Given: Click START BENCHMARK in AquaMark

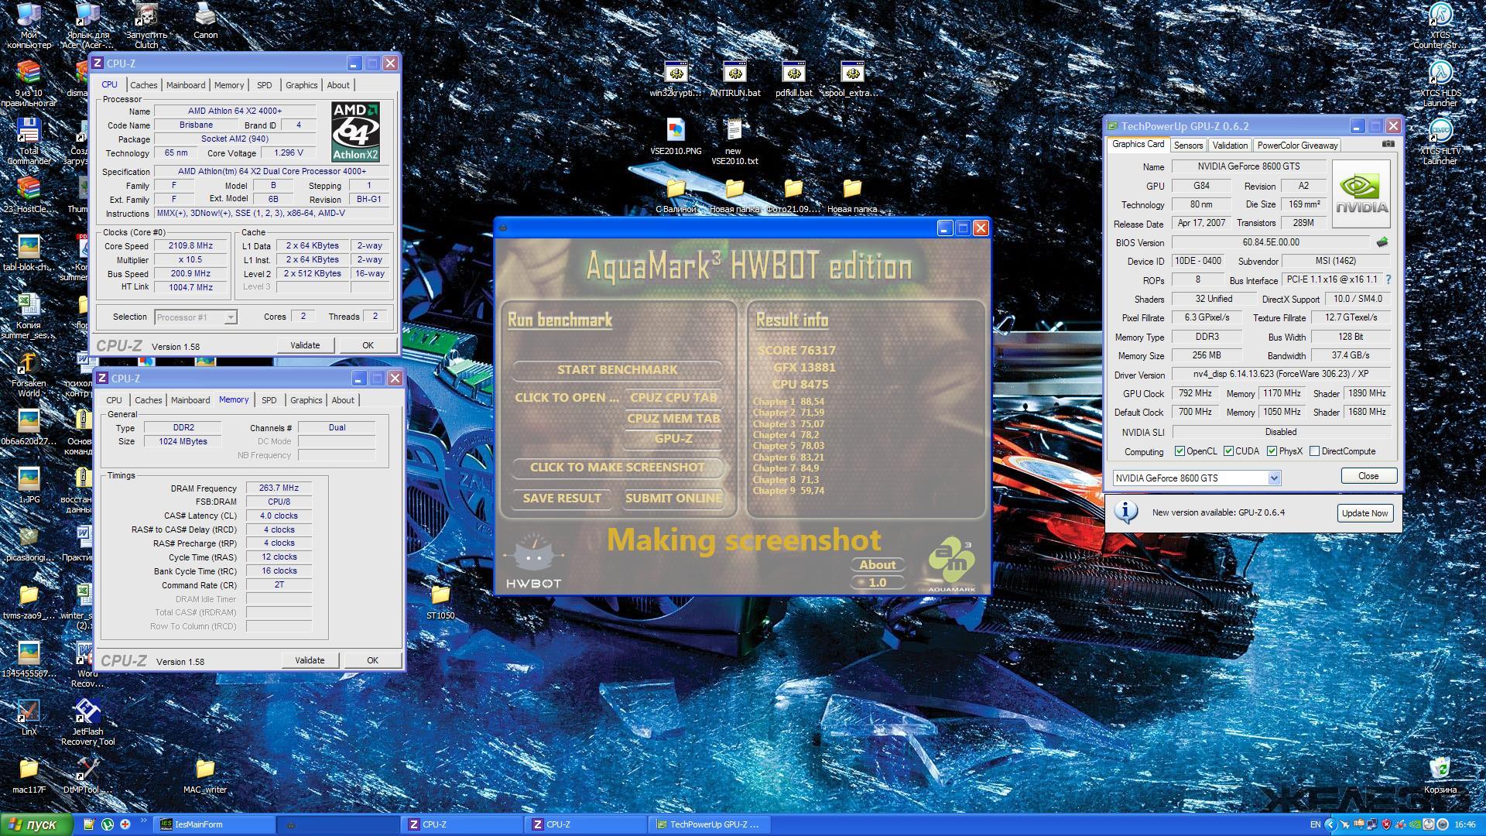Looking at the screenshot, I should [617, 370].
